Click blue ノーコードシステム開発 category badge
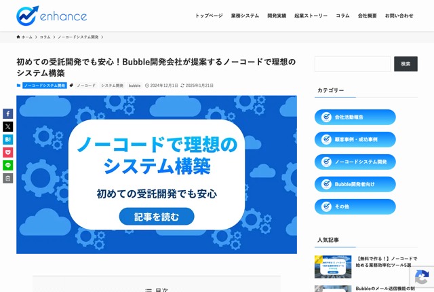The height and width of the screenshot is (292, 434). click(x=45, y=86)
